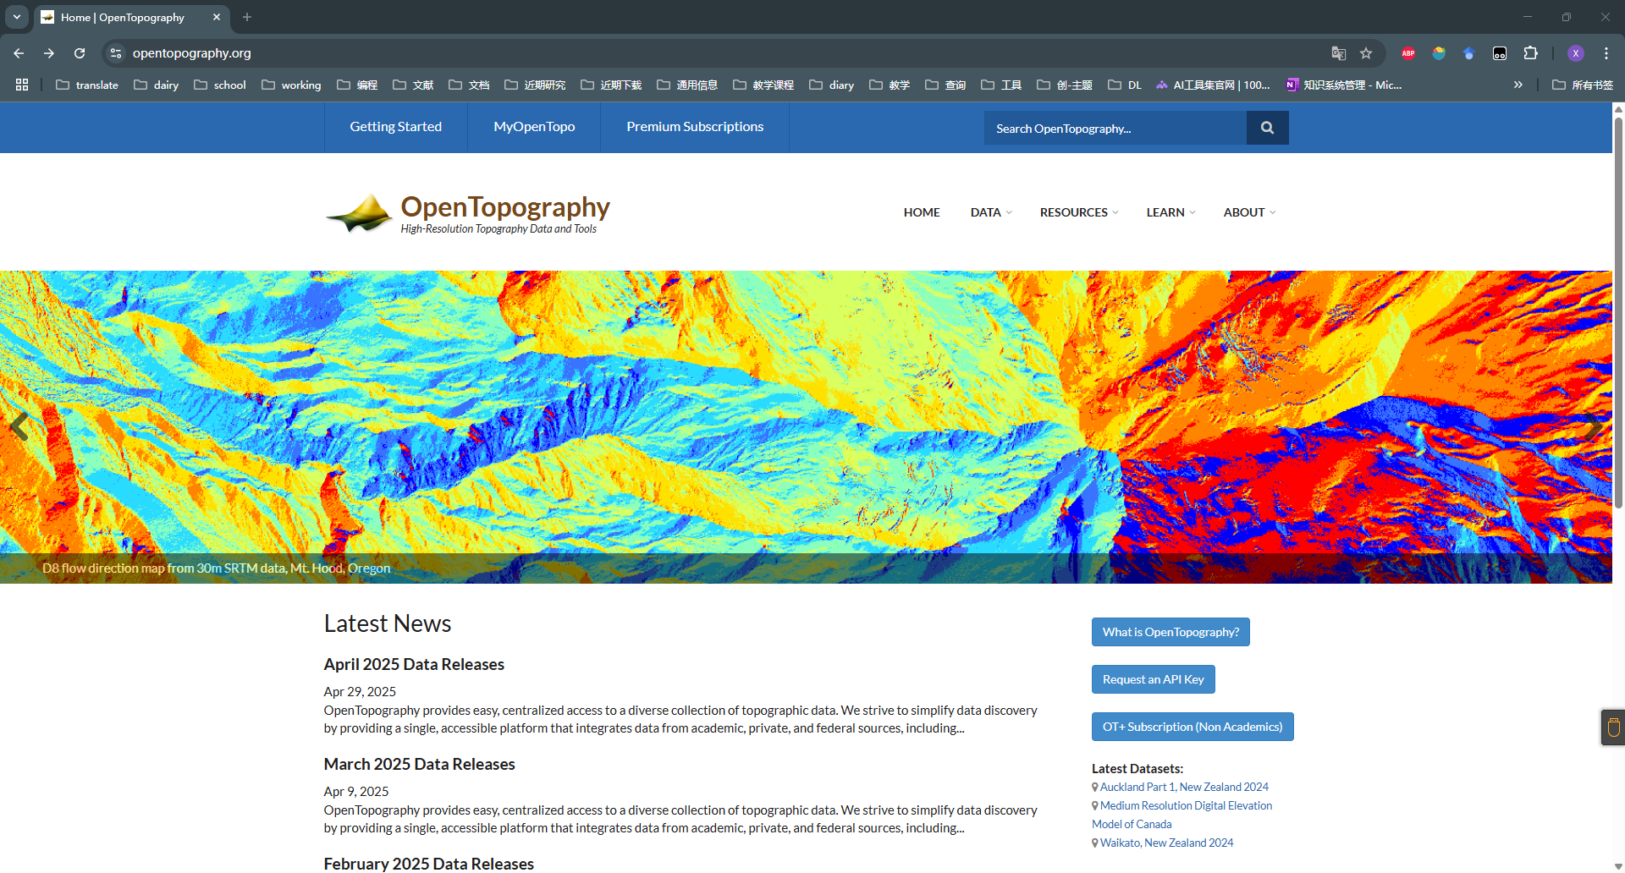Viewport: 1625px width, 873px height.
Task: Click the search magnifier button
Action: [1267, 128]
